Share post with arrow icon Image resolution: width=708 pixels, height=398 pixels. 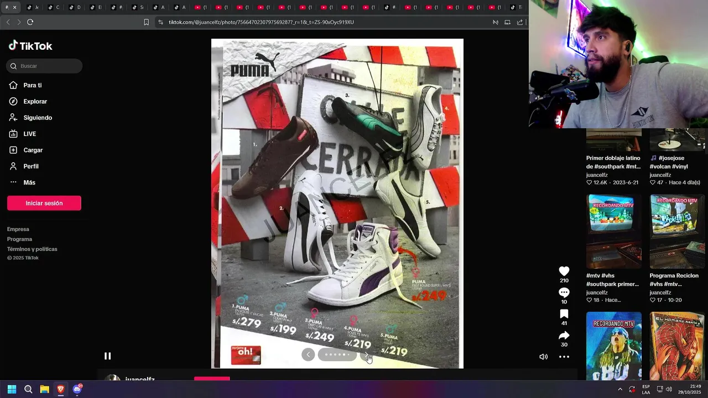coord(564,336)
